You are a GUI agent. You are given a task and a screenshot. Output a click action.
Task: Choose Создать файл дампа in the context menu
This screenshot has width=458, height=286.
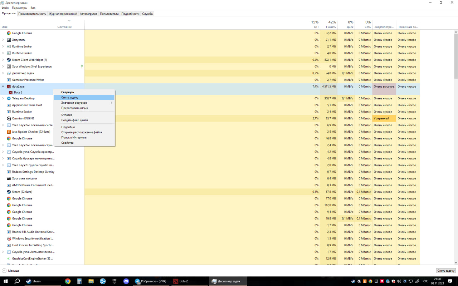[x=84, y=120]
